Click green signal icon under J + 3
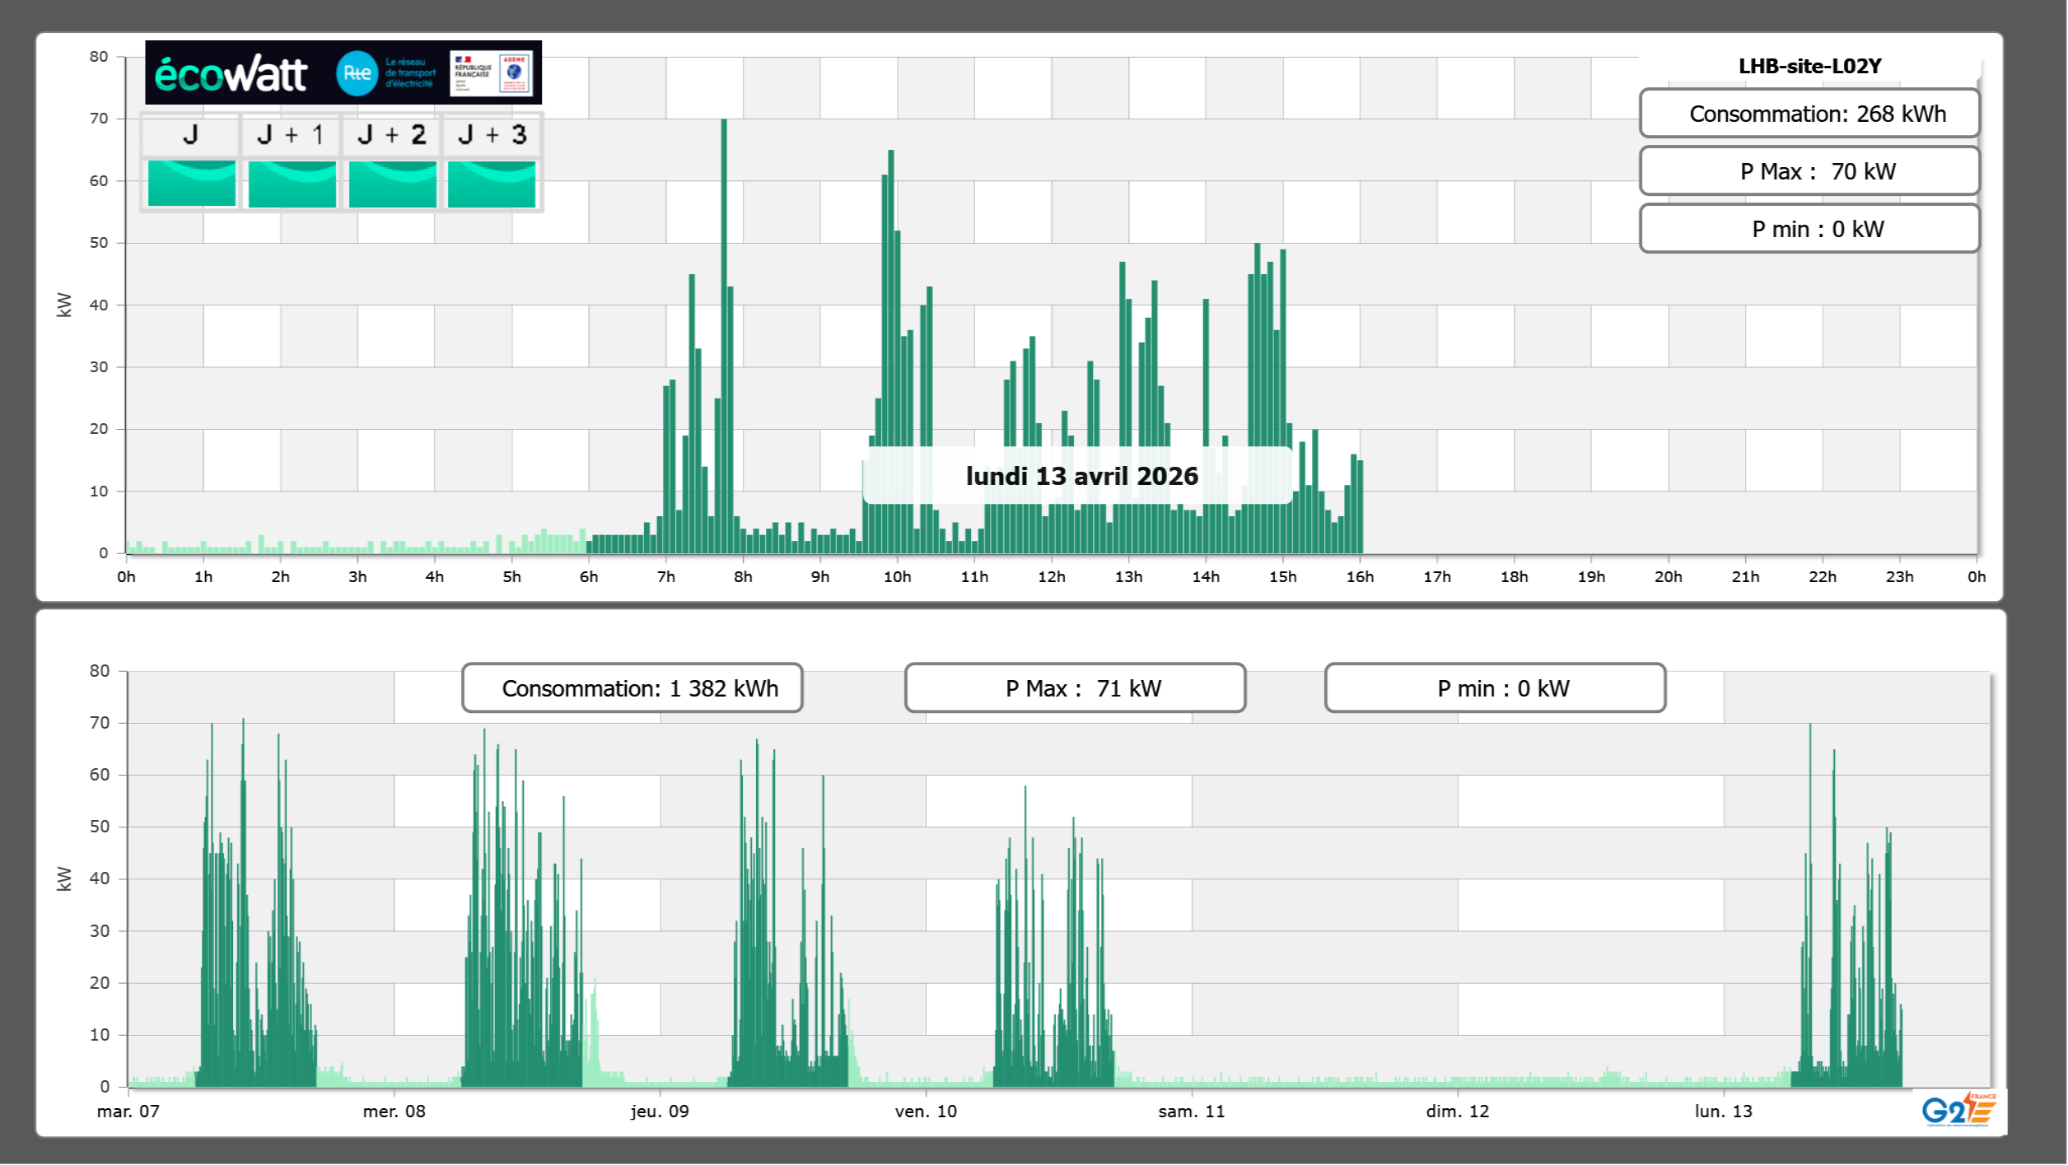The height and width of the screenshot is (1165, 2068). pos(492,184)
